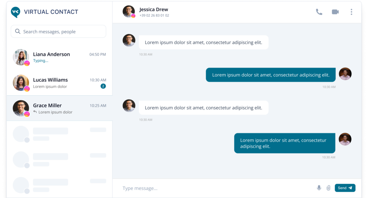This screenshot has height=198, width=368.
Task: Attach a file using the paperclip icon
Action: 328,188
